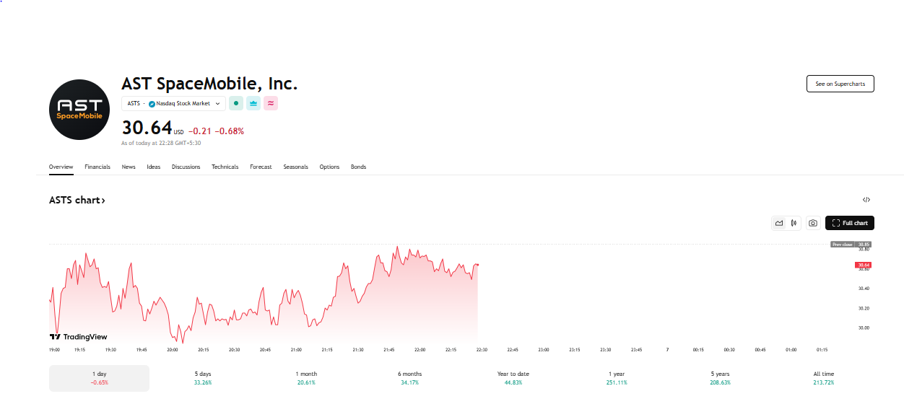Expand the ASTS Nasdaq Stock Market dropdown

(x=173, y=103)
